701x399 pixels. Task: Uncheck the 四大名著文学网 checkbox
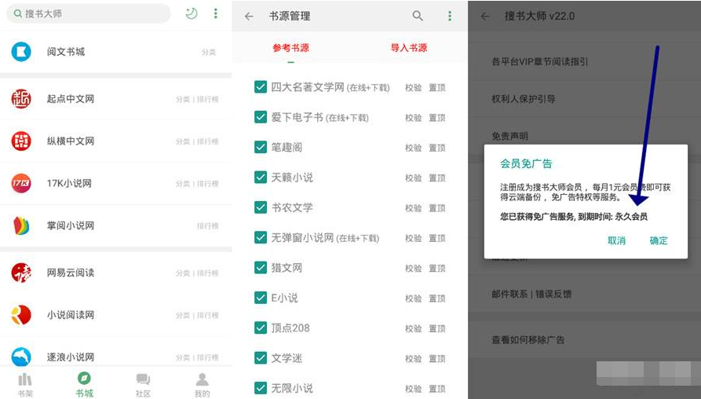pos(260,86)
